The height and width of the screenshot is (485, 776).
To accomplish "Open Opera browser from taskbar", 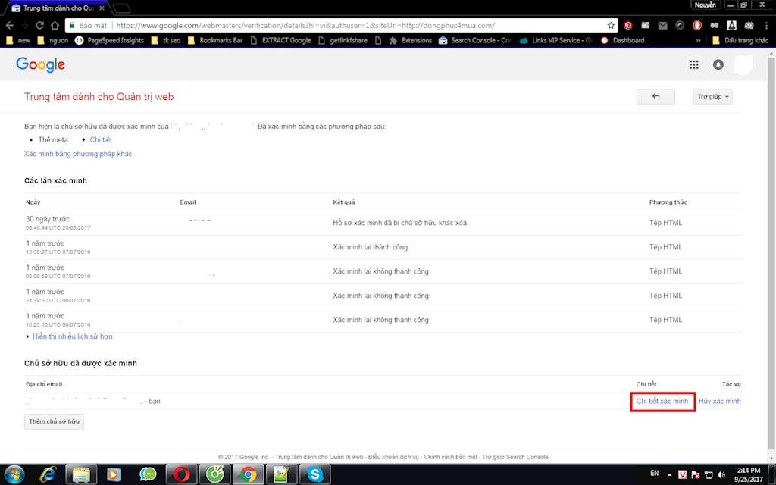I will [x=182, y=474].
